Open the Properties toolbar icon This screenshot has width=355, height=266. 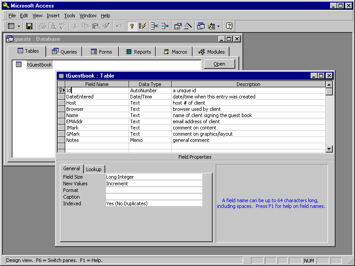coord(177,26)
